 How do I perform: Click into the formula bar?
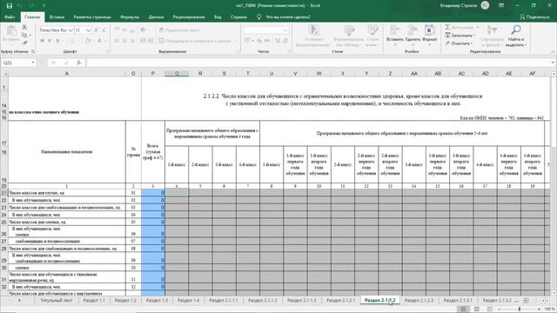pyautogui.click(x=318, y=63)
